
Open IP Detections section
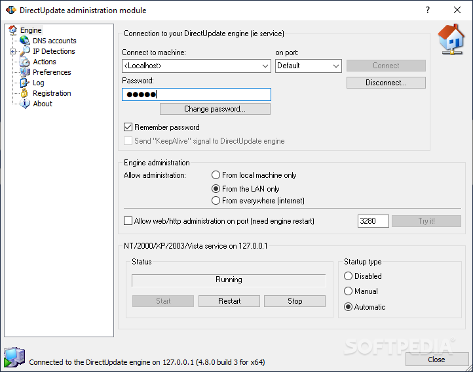tap(54, 51)
